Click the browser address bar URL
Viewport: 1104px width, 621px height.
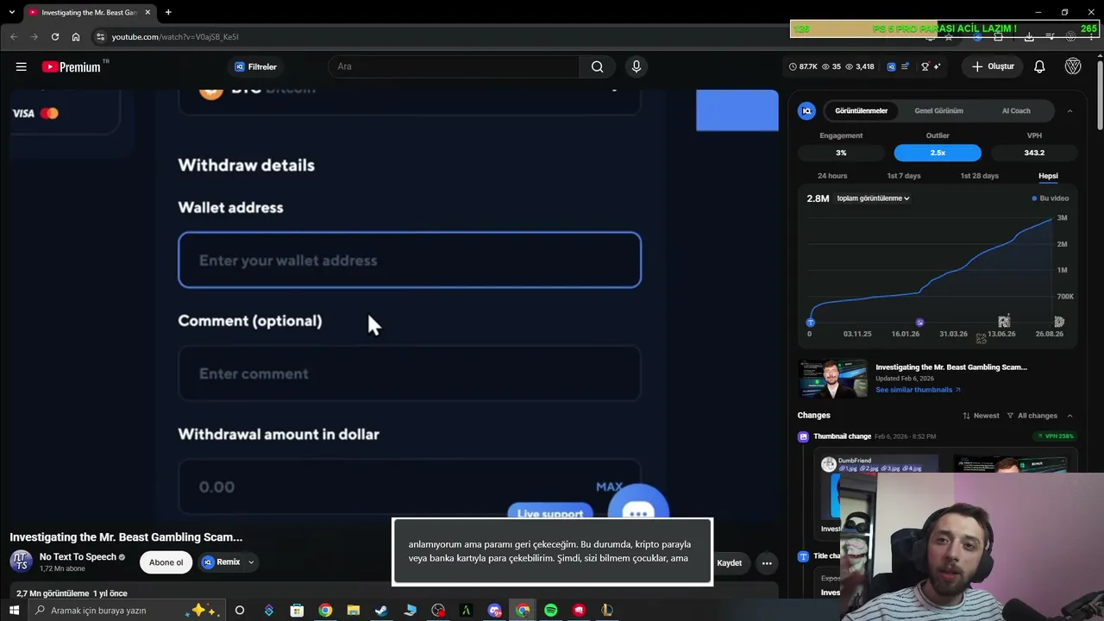click(x=175, y=37)
